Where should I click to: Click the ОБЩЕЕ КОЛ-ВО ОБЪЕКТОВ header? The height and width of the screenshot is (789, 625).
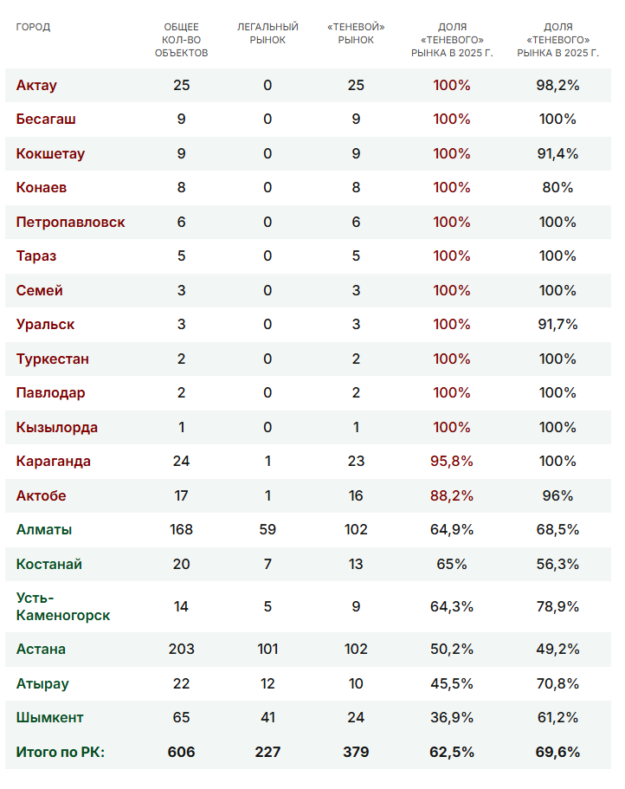click(x=181, y=40)
